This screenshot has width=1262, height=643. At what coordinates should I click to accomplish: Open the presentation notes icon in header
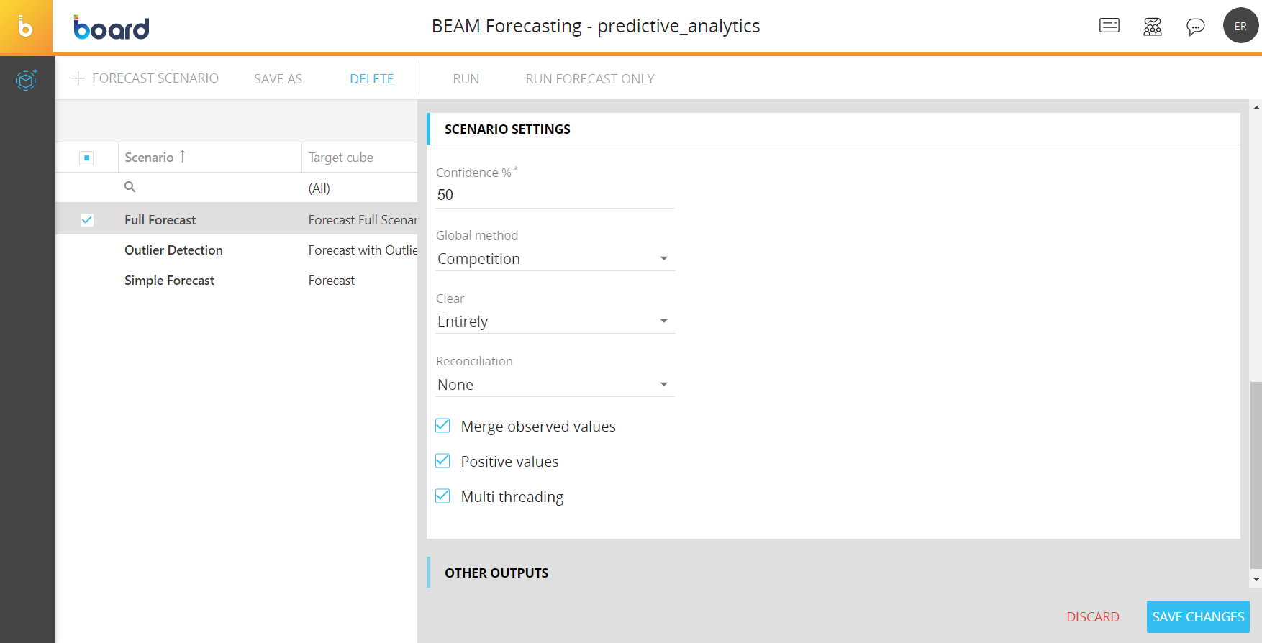pos(1109,26)
